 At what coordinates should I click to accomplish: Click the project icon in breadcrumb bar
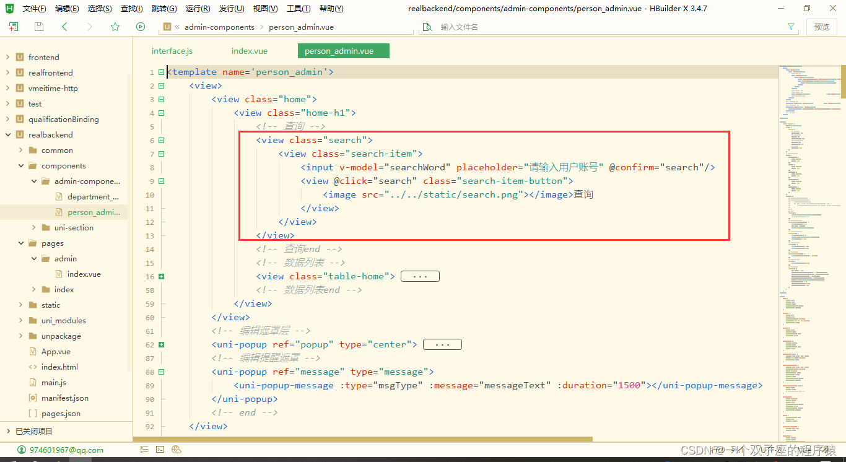(167, 27)
